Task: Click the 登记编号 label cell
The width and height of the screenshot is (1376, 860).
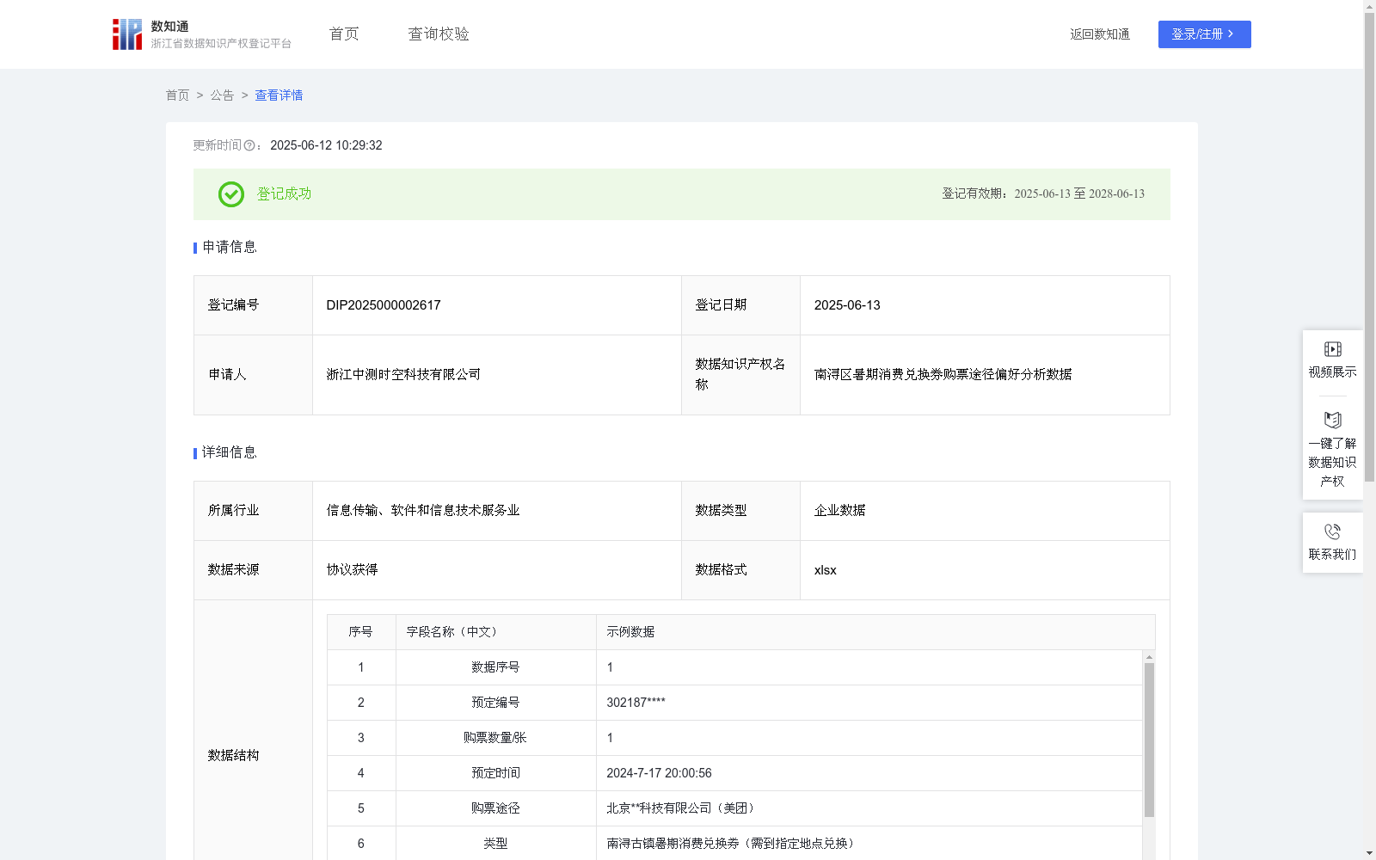Action: pos(253,305)
